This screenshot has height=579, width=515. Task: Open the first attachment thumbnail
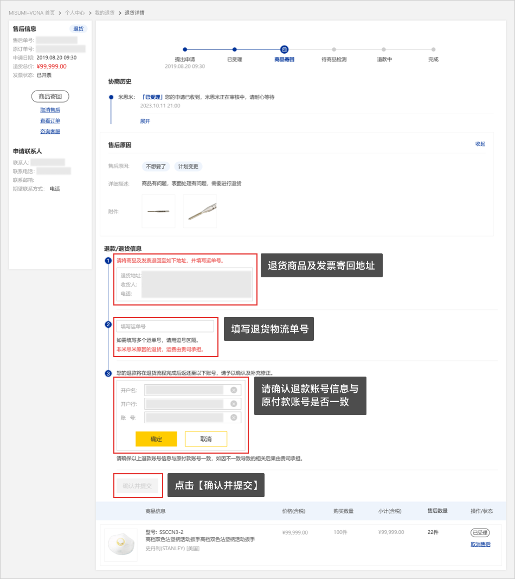pos(158,211)
